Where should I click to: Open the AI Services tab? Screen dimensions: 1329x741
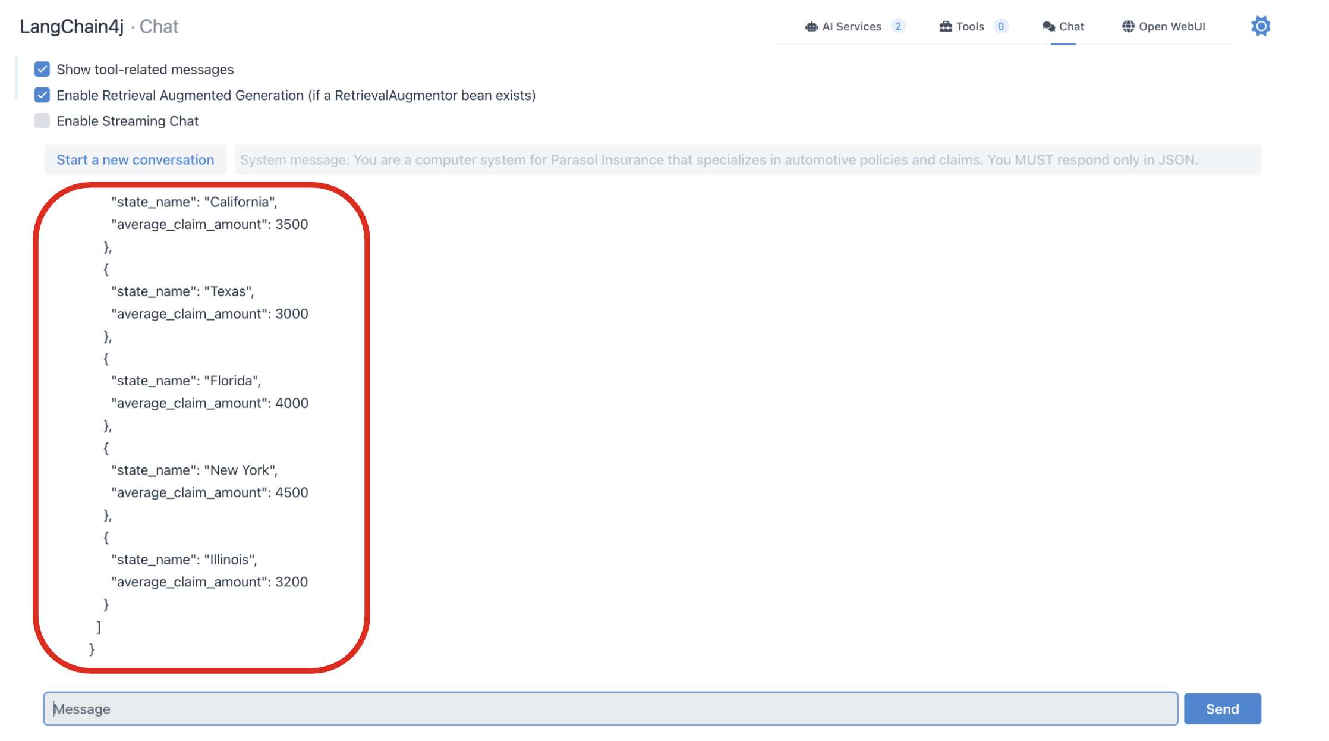pyautogui.click(x=855, y=27)
